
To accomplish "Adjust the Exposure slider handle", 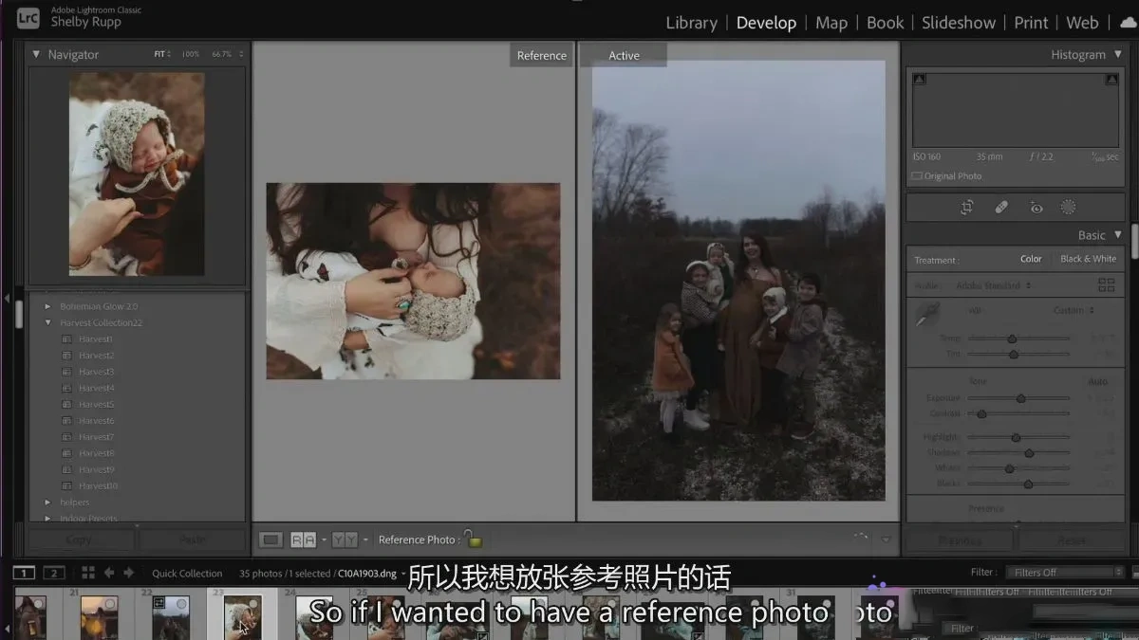I will [x=1020, y=398].
